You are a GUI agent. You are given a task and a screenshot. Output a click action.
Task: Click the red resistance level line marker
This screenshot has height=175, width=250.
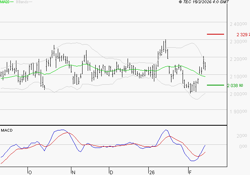pyautogui.click(x=215, y=34)
